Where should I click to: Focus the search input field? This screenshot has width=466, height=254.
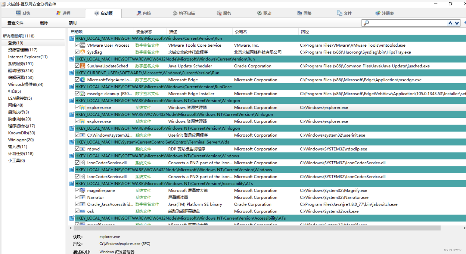pyautogui.click(x=408, y=23)
